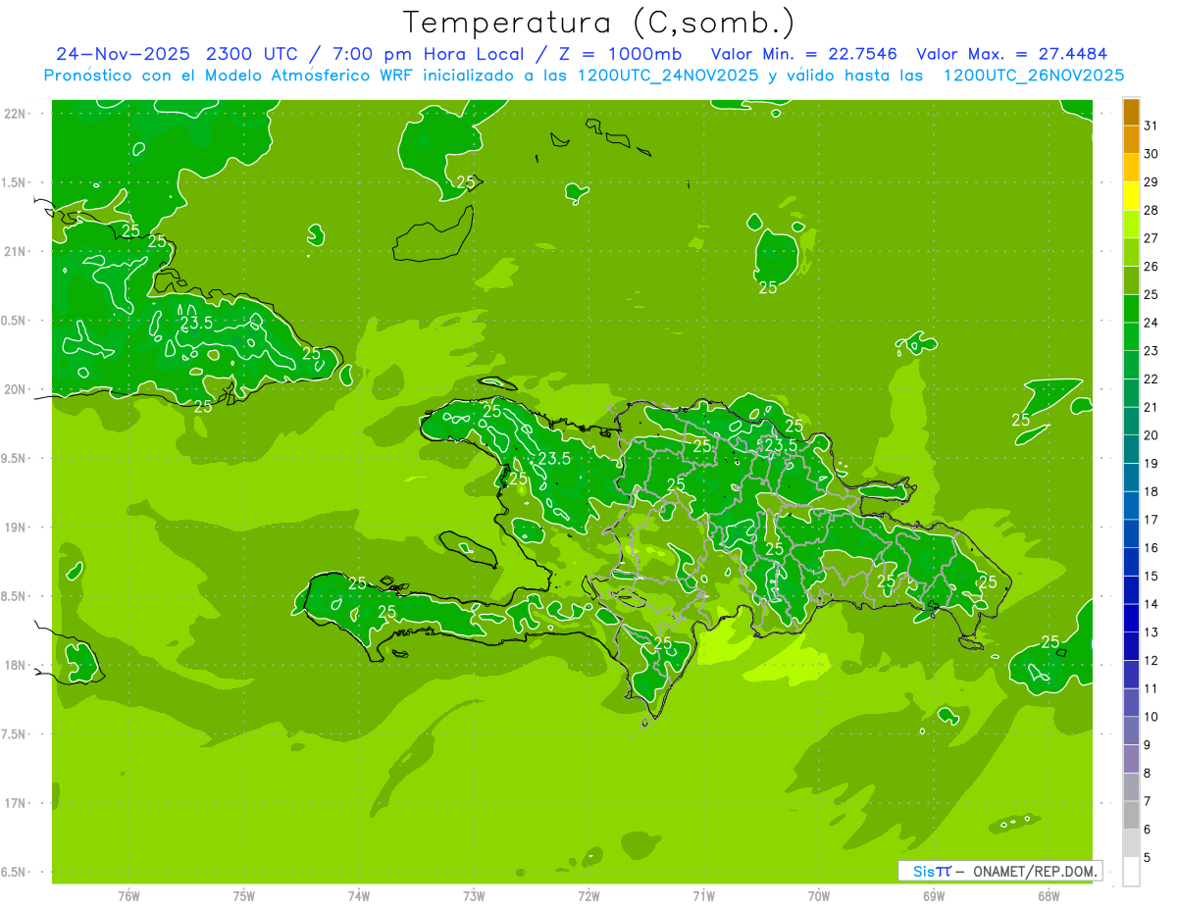
Task: Click legend swatch between 12 and 13
Action: pos(1131,646)
